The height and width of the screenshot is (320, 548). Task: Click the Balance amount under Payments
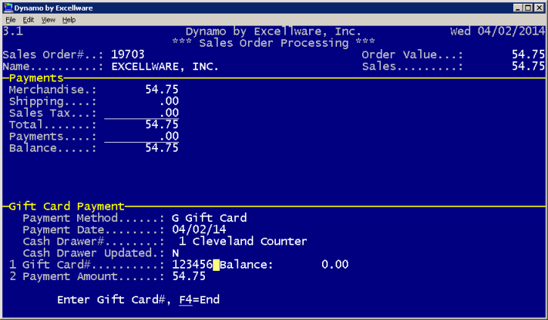(162, 148)
